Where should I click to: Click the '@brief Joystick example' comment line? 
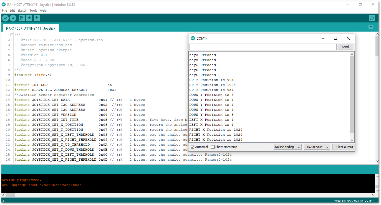pyautogui.click(x=46, y=50)
